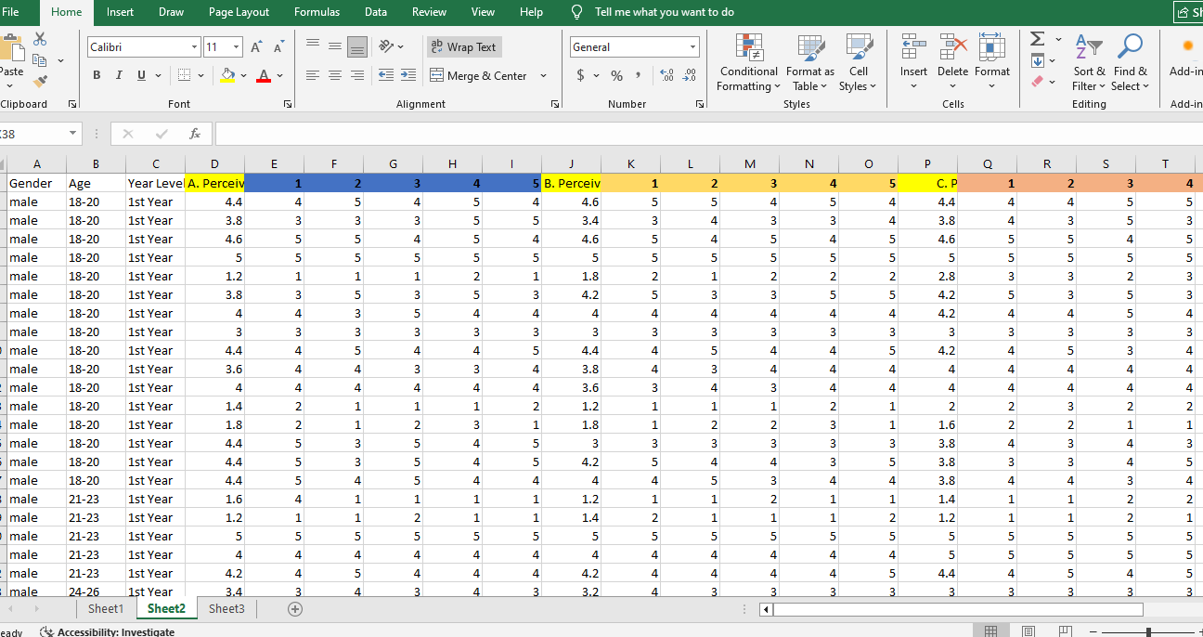Screen dimensions: 1203x637
Task: Toggle Bold formatting
Action: [x=97, y=75]
